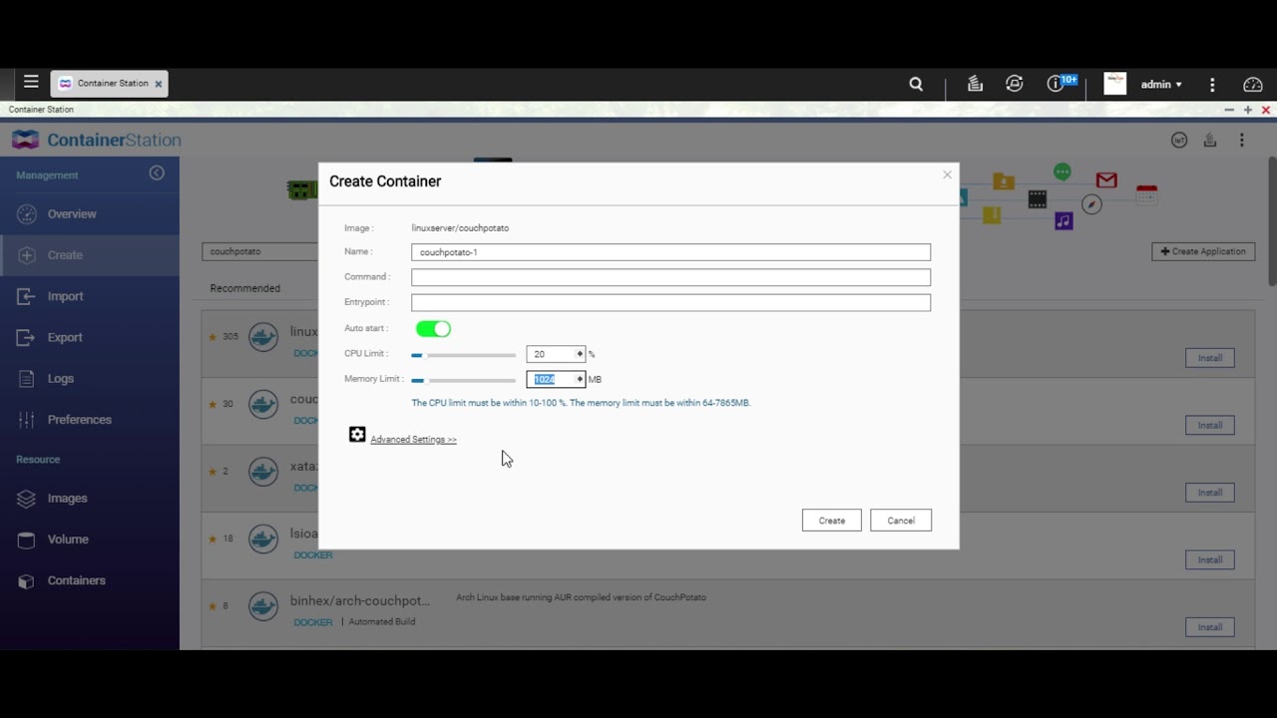Click the gear icon beside Advanced Settings
The image size is (1277, 718).
point(357,435)
